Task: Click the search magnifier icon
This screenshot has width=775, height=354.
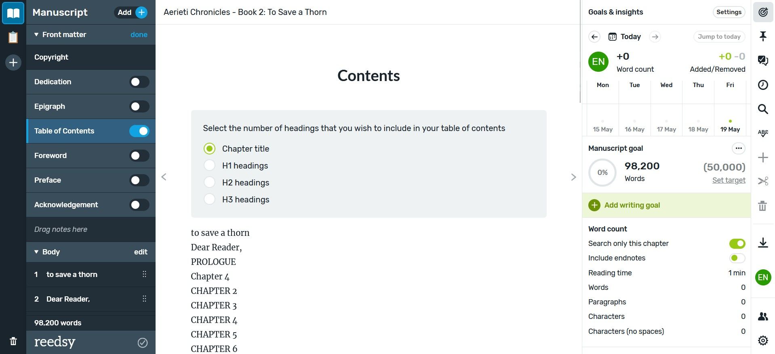Action: tap(763, 109)
